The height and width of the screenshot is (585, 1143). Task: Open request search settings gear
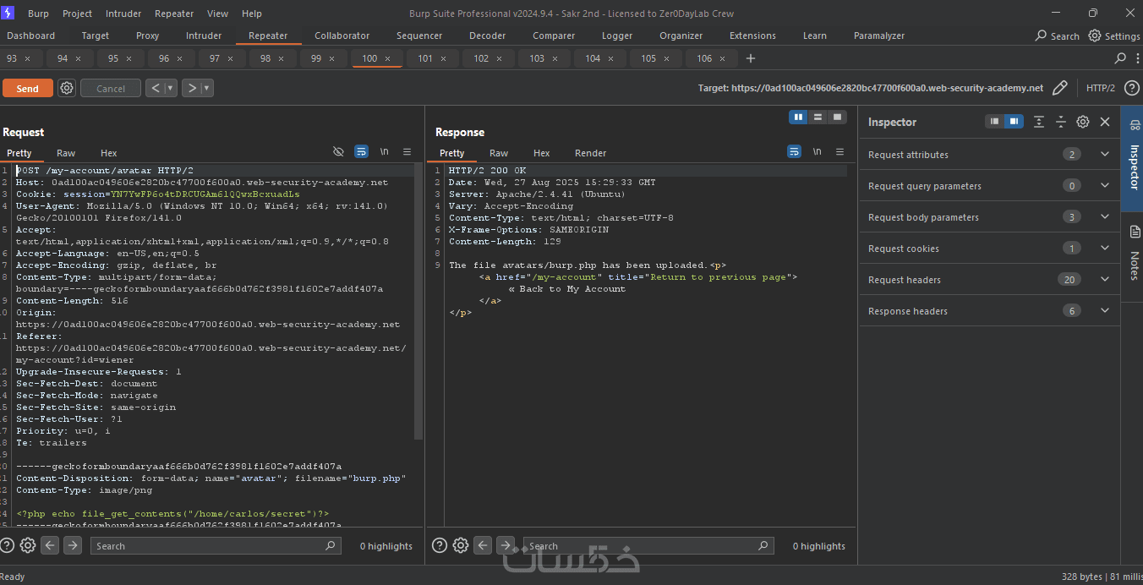click(x=27, y=545)
